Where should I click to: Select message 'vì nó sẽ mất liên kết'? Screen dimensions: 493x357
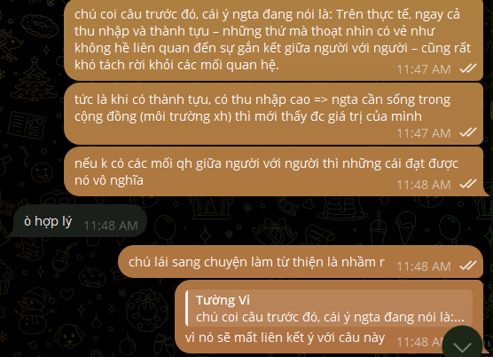[329, 316]
